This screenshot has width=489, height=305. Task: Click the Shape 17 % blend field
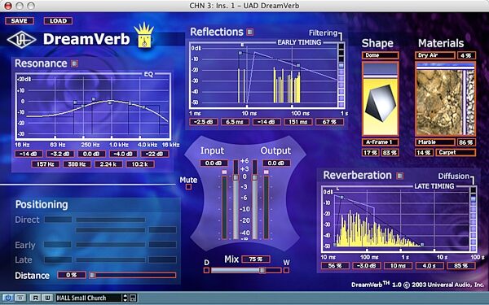370,153
